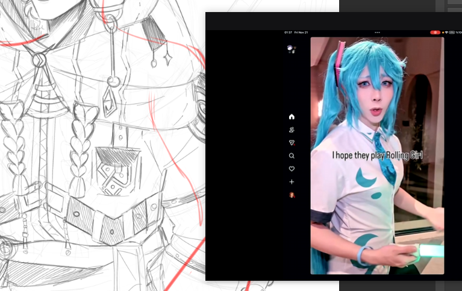Click the Miku cosplay video to pause
The height and width of the screenshot is (291, 462).
[377, 155]
